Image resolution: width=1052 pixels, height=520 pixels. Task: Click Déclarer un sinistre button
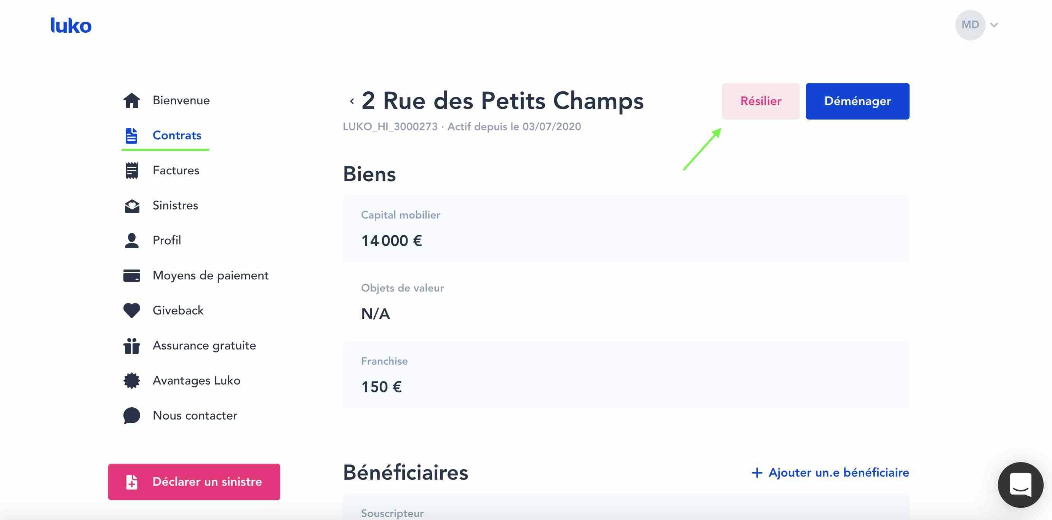(194, 482)
